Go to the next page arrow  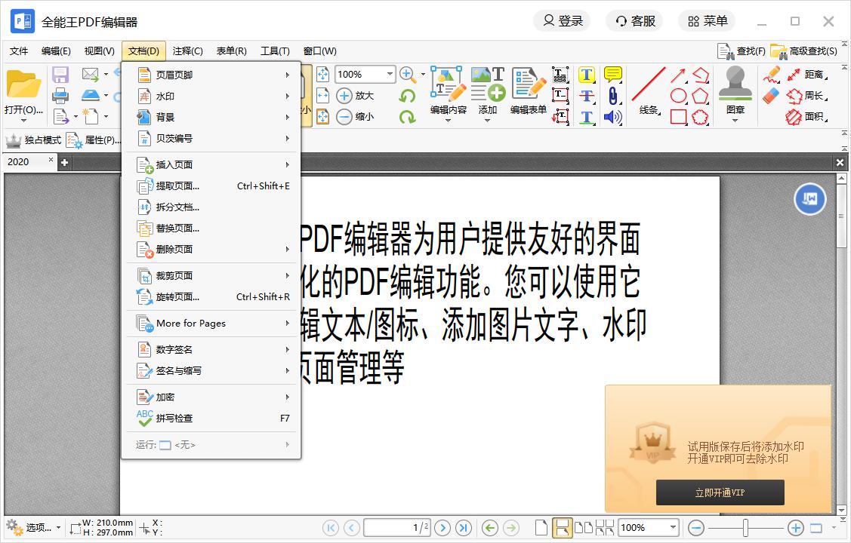[443, 528]
